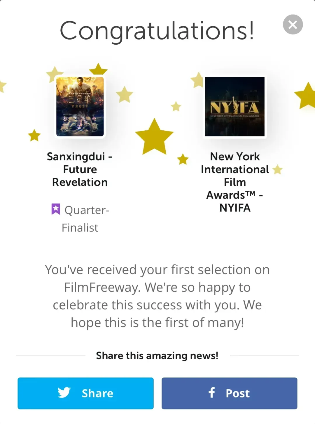Image resolution: width=315 pixels, height=424 pixels.
Task: Click the FilmFreeway first selection message
Action: pyautogui.click(x=157, y=296)
